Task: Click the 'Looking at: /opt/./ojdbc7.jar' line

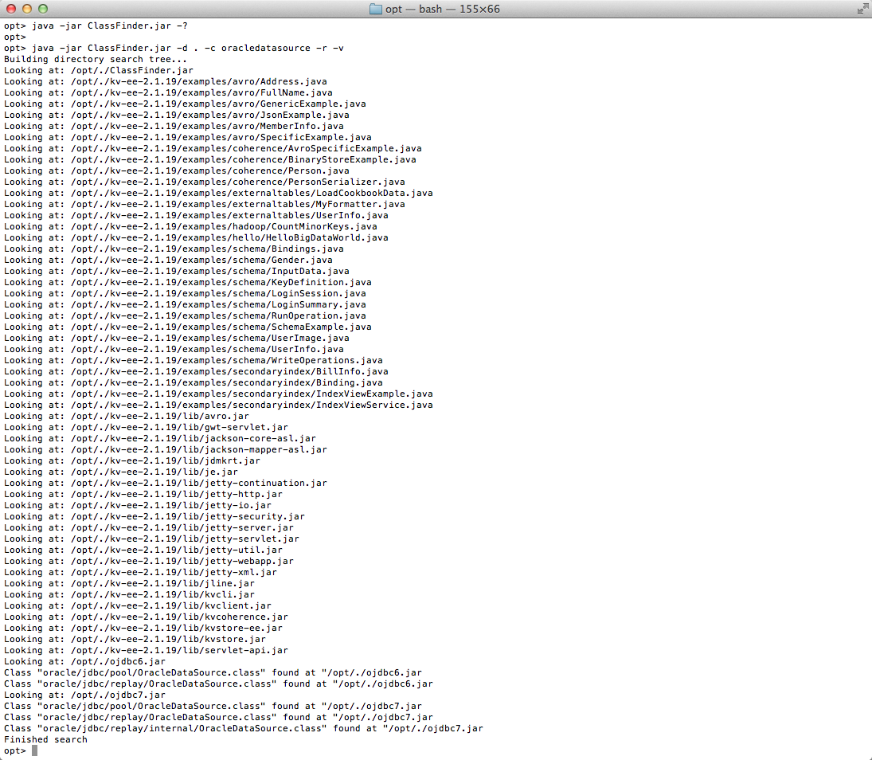Action: (84, 695)
